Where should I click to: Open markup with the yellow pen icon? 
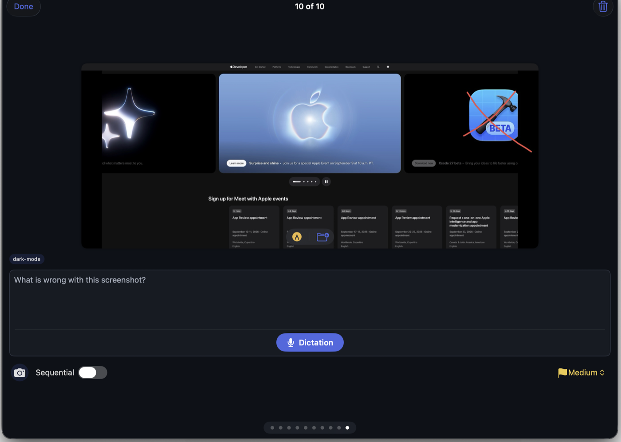(x=297, y=237)
